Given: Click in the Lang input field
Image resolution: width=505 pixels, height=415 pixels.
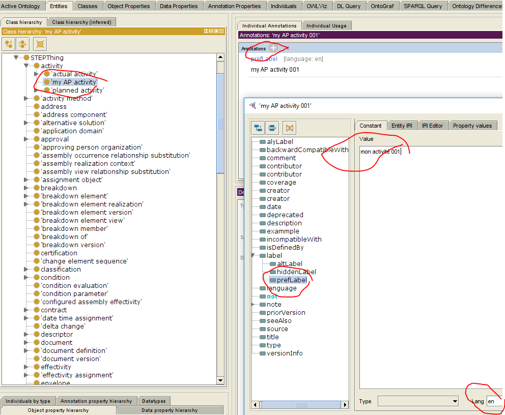Looking at the screenshot, I should (x=494, y=401).
